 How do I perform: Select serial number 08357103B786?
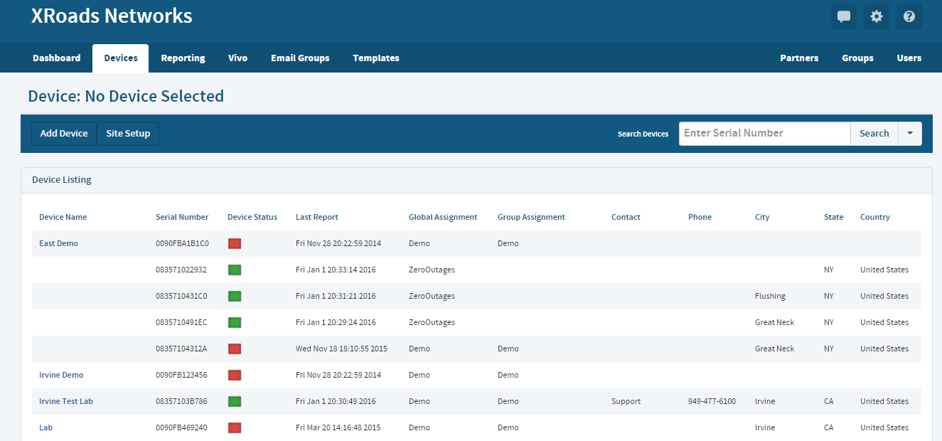[181, 401]
